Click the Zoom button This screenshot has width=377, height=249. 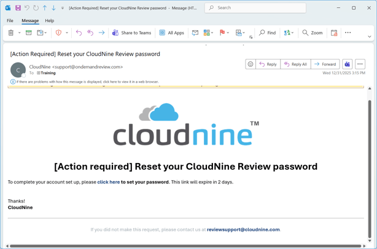click(x=313, y=33)
